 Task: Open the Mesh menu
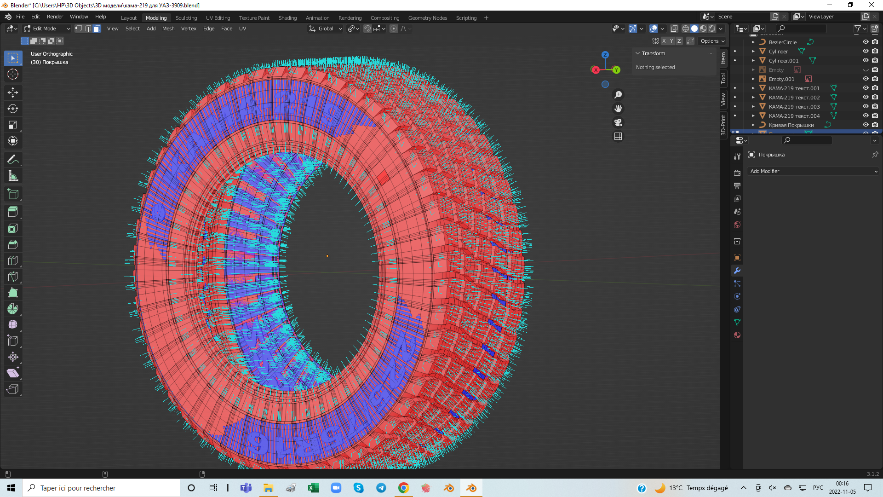pyautogui.click(x=168, y=29)
